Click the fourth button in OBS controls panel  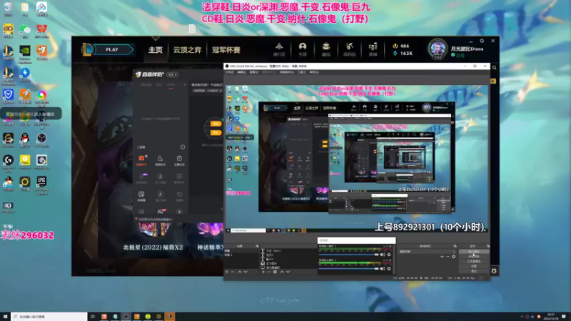[x=474, y=266]
